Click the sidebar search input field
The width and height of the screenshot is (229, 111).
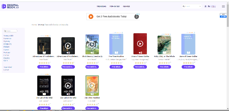tap(10, 31)
